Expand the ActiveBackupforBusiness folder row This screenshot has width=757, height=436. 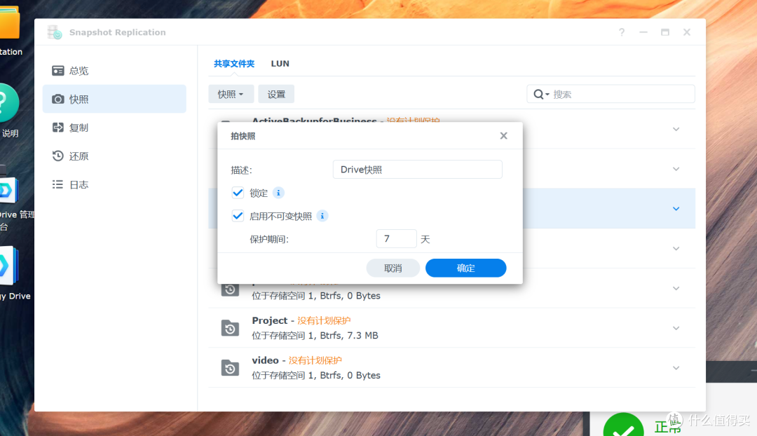tap(676, 129)
